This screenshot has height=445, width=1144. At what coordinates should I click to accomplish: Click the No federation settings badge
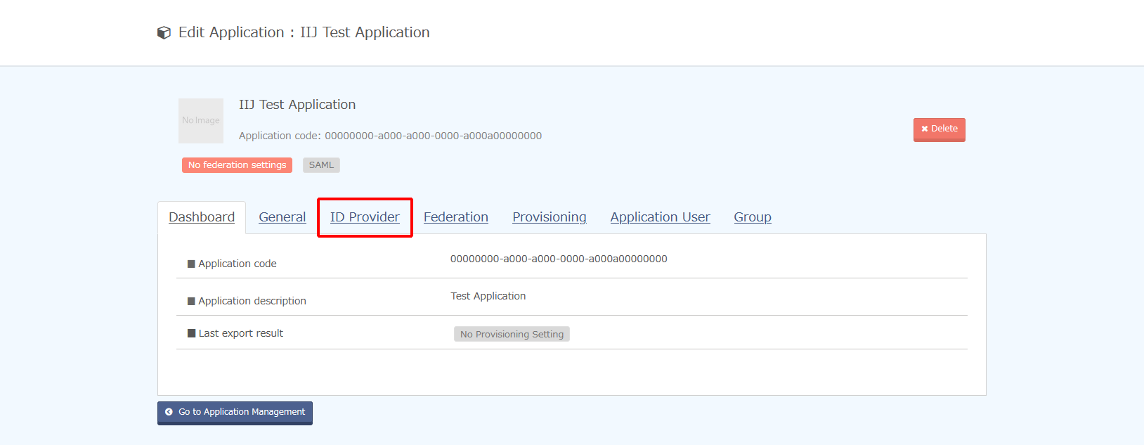click(x=237, y=165)
